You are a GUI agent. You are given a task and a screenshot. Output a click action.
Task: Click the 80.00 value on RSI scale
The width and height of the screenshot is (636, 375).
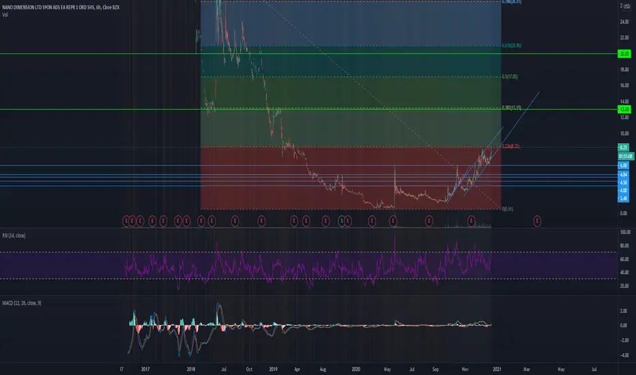(624, 245)
